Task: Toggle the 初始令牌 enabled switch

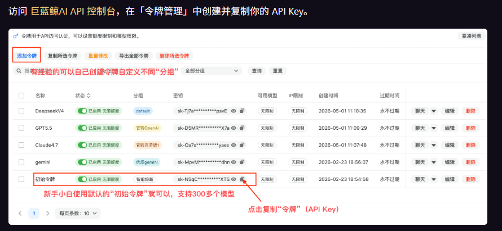Action: click(x=82, y=179)
